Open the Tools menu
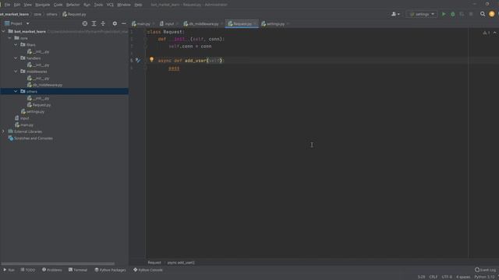The height and width of the screenshot is (280, 499). (x=98, y=5)
